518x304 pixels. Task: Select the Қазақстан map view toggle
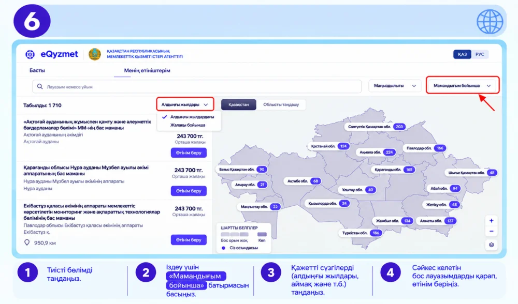[238, 104]
